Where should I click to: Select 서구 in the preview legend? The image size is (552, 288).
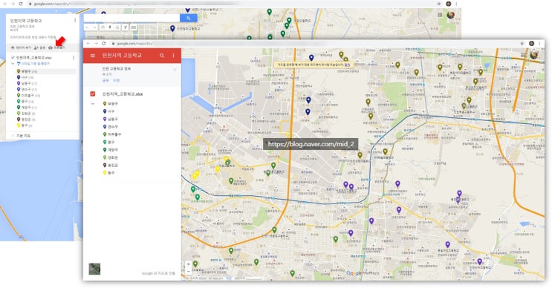[108, 111]
